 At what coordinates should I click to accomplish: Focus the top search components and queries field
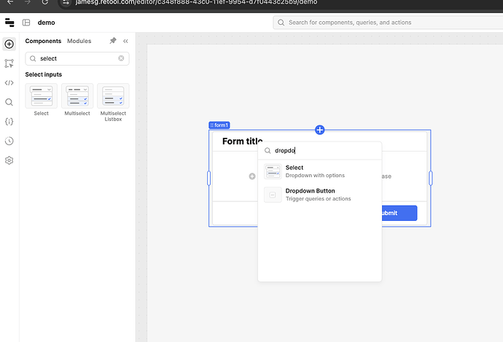pyautogui.click(x=386, y=23)
